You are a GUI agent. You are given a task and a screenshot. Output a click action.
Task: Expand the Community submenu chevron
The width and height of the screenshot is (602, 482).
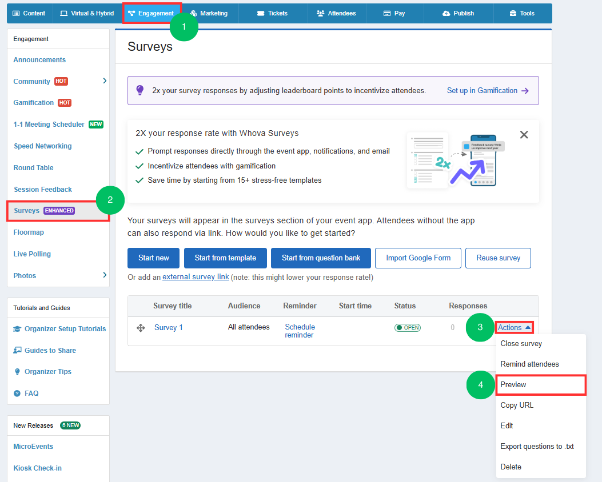(105, 81)
